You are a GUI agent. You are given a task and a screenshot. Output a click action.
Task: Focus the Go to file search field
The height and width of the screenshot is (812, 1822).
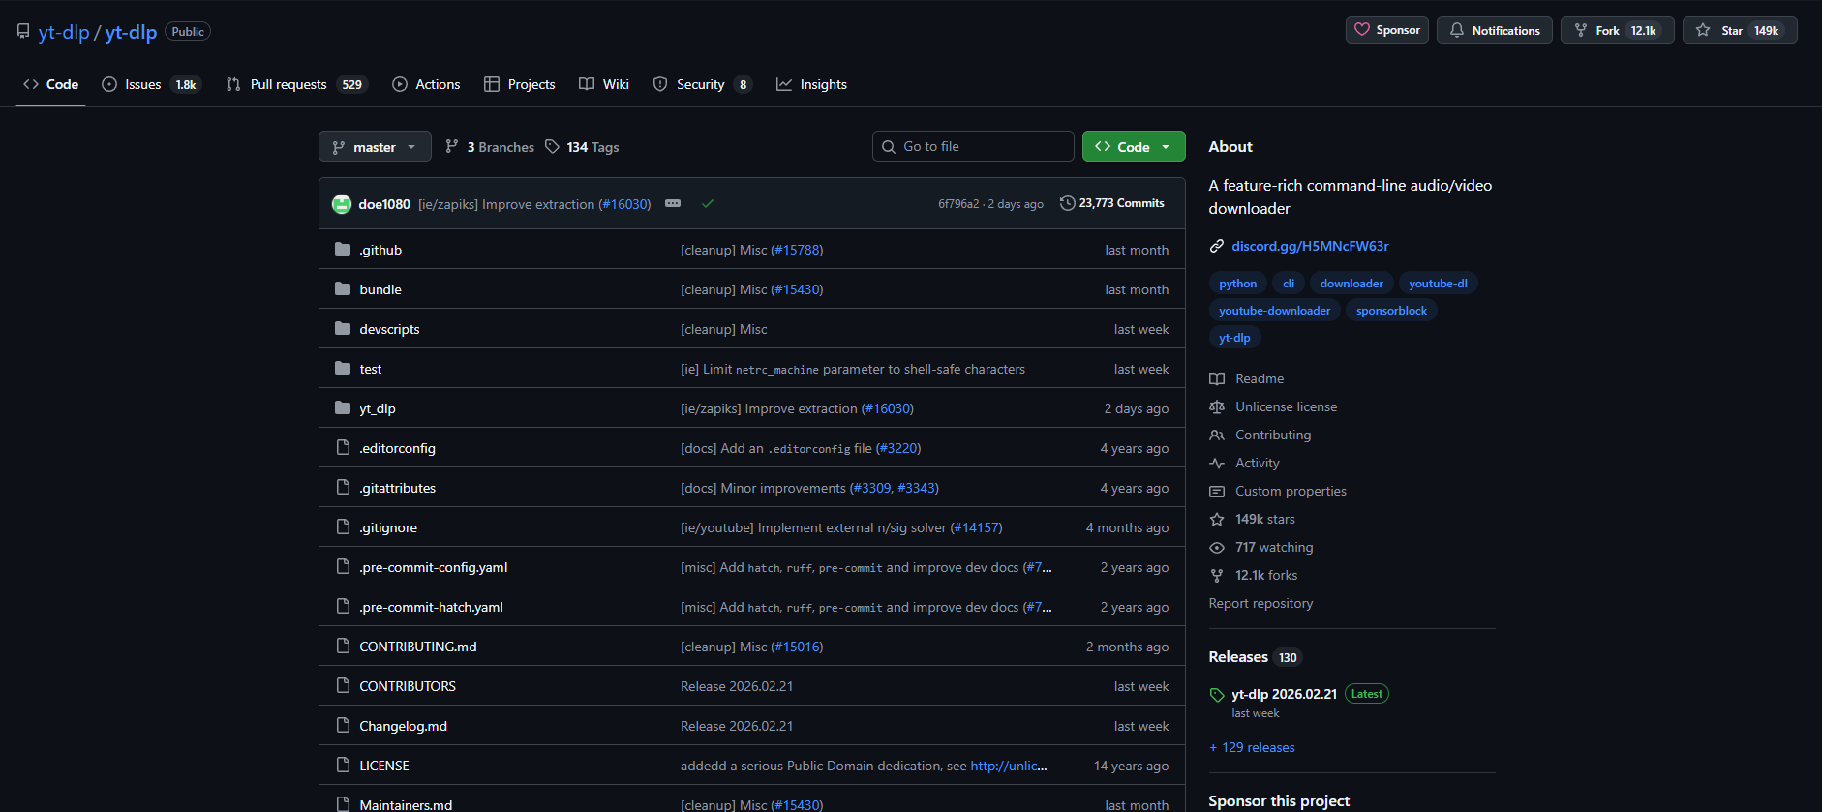pos(973,146)
